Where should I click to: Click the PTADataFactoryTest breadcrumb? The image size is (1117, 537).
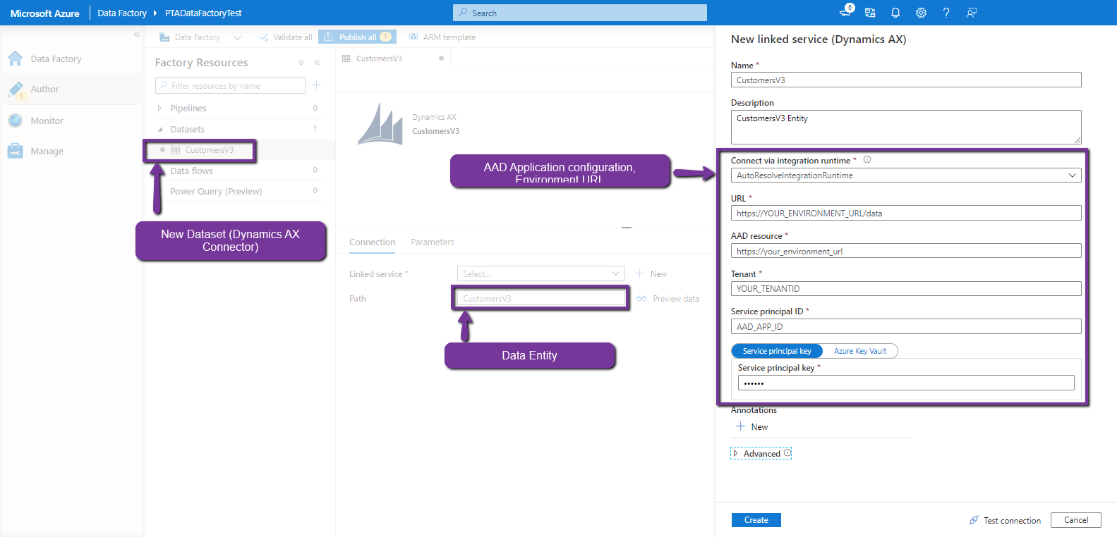[x=203, y=13]
